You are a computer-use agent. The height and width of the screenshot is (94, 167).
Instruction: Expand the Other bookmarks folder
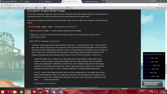click(159, 8)
